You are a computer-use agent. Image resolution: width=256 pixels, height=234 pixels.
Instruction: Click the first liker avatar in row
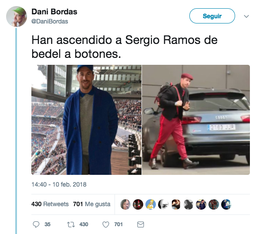point(125,204)
